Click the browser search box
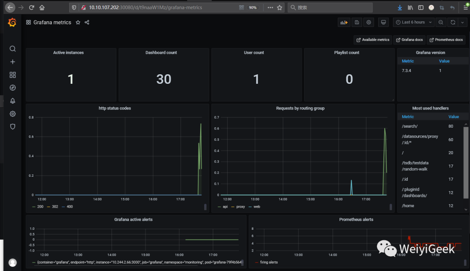The height and width of the screenshot is (271, 470). click(330, 7)
